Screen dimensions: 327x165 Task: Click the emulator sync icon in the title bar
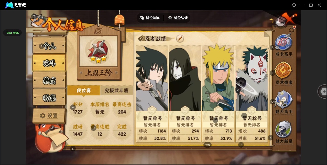[294, 5]
